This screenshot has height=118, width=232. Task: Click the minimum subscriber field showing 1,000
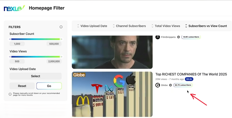click(x=17, y=44)
